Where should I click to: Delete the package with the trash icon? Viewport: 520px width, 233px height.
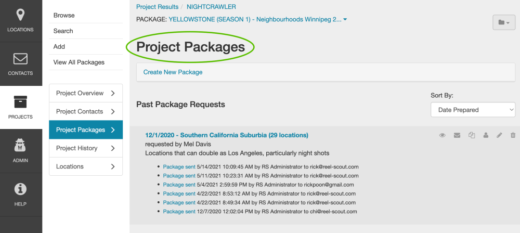pos(513,135)
